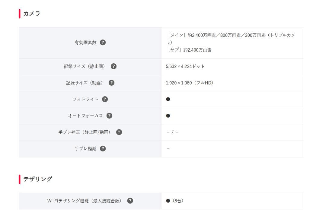Click the テザリング section heading
The image size is (326, 222).
(x=38, y=179)
